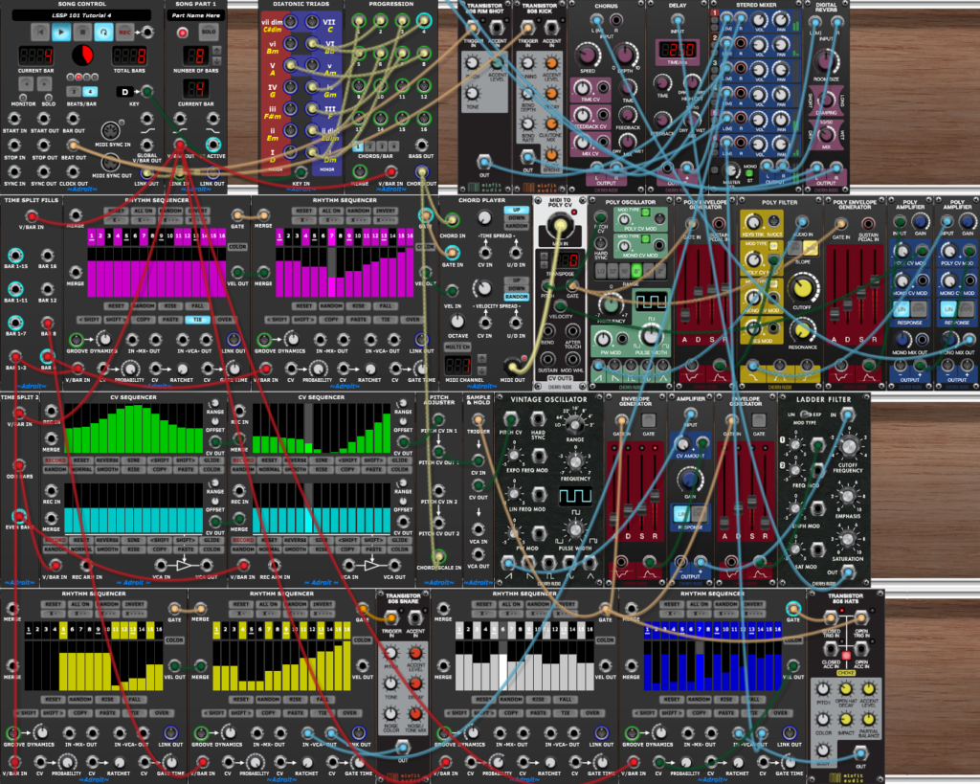Click the yellow CUTOFF knob on Poly Filter
This screenshot has height=784, width=980.
[x=802, y=289]
